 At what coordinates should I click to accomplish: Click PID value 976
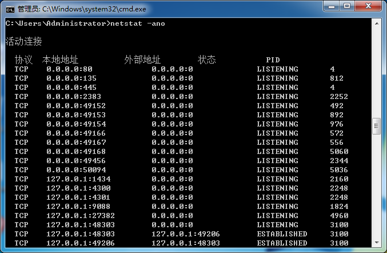(x=337, y=124)
